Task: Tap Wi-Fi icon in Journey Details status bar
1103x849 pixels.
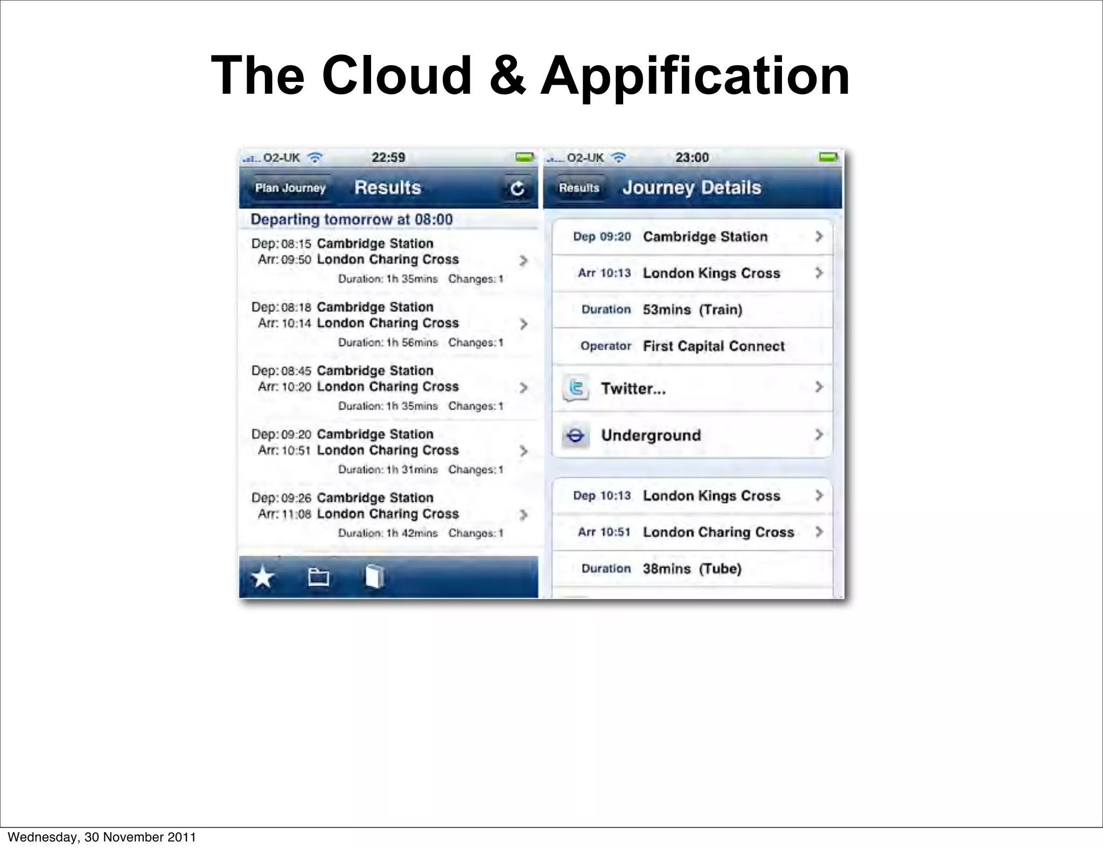Action: pyautogui.click(x=619, y=157)
